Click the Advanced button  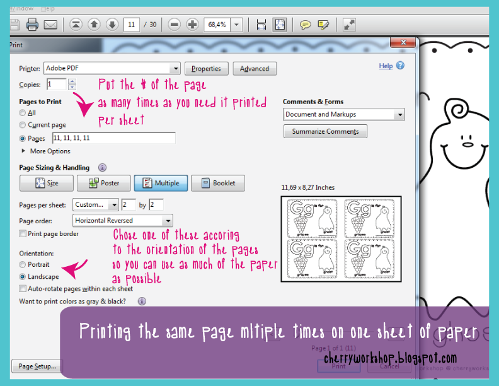255,69
